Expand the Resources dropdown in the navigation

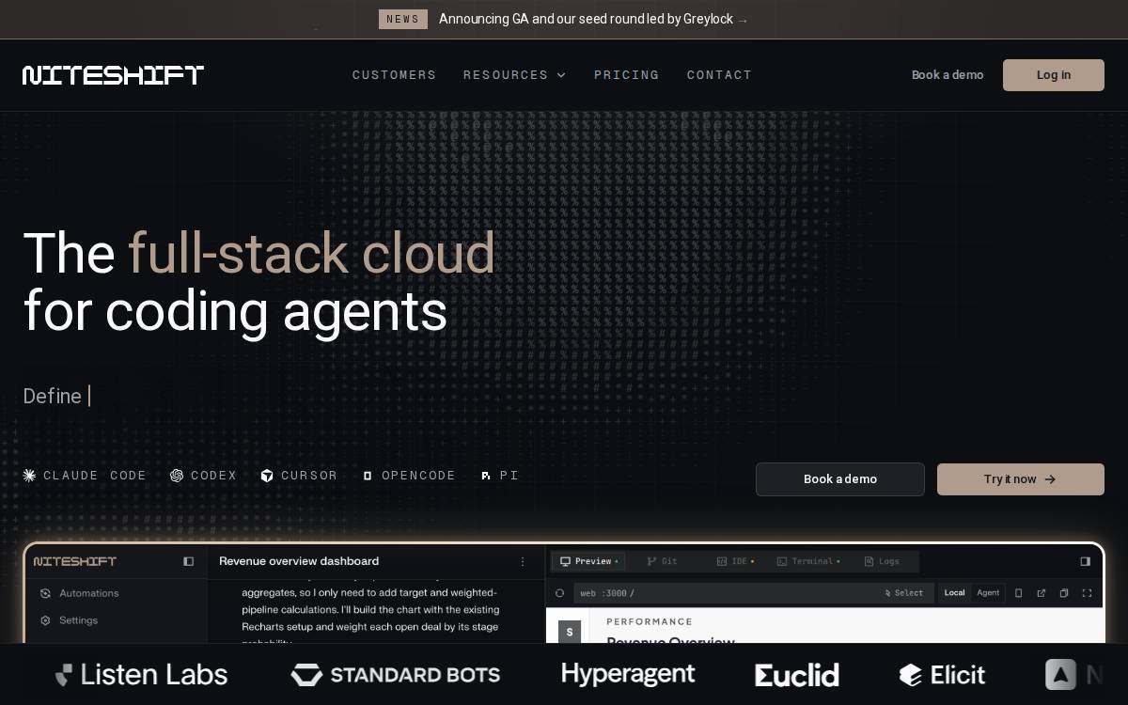[x=514, y=75]
